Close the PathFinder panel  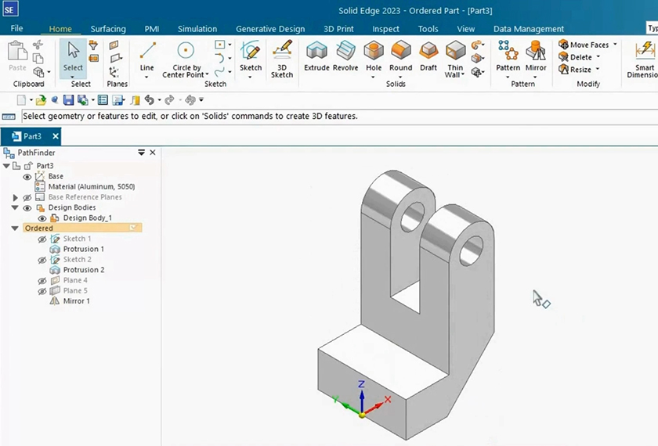(x=153, y=153)
